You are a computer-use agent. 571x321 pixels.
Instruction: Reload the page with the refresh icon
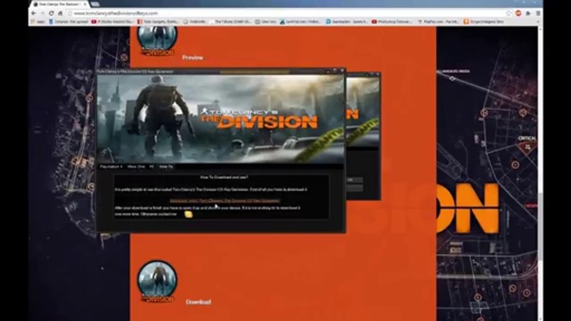click(51, 13)
